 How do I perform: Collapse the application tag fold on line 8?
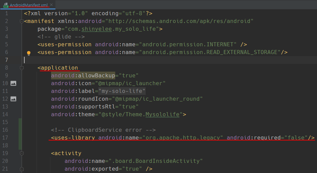[x=22, y=68]
